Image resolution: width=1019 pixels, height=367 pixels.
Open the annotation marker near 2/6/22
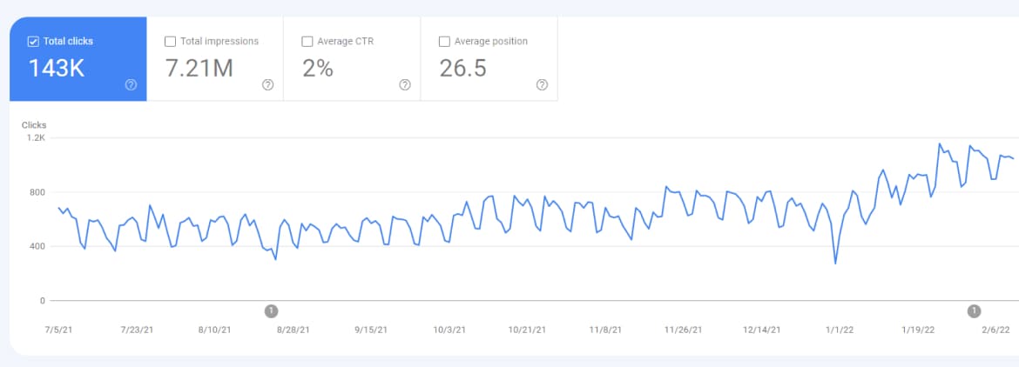point(974,310)
